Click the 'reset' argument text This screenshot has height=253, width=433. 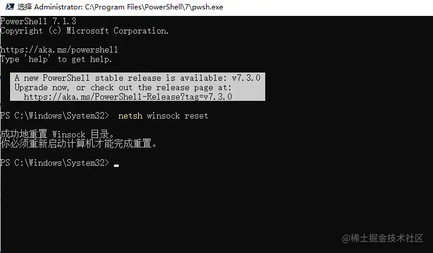[x=196, y=116]
